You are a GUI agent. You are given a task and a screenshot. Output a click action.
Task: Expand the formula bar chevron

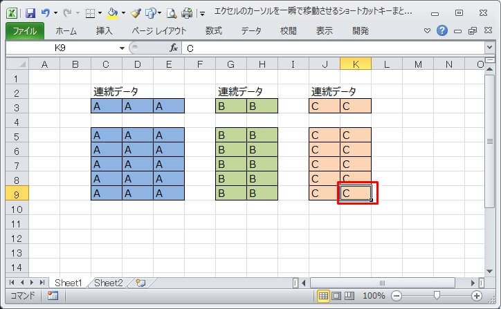(489, 48)
